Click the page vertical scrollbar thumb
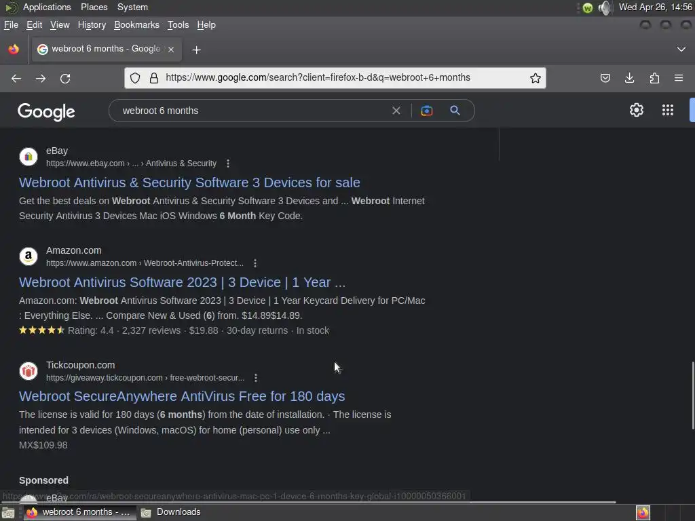 coord(692,395)
